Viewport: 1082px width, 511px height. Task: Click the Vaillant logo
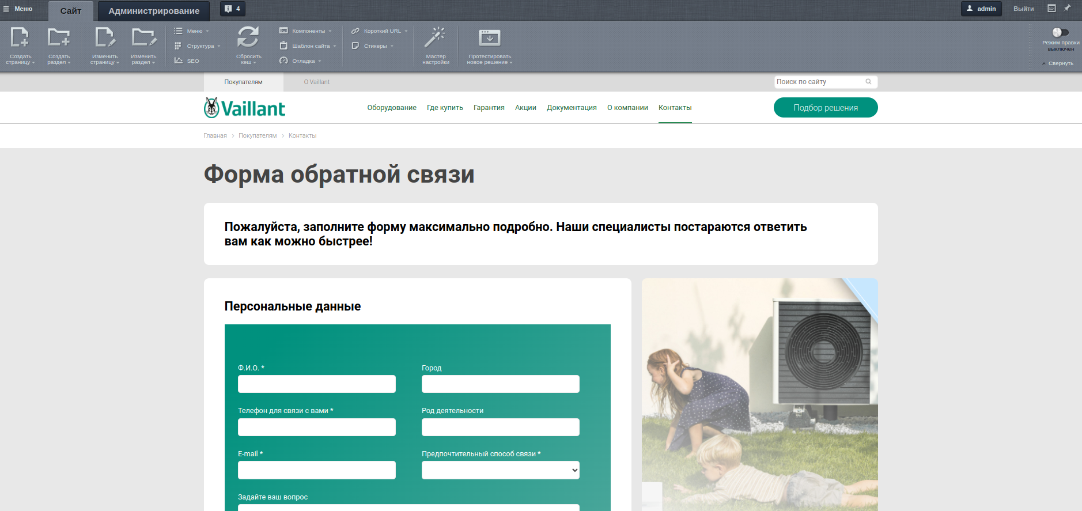coord(244,108)
